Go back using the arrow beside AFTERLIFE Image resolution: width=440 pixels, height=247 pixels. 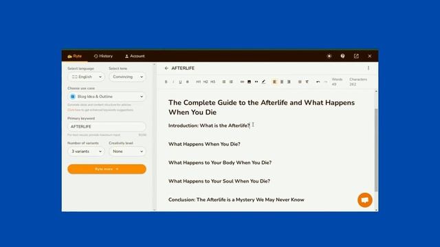pos(166,68)
